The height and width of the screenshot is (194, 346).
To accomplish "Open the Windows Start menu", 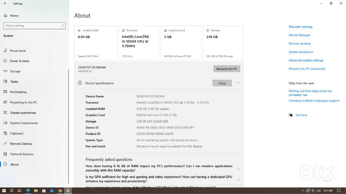I will pyautogui.click(x=4, y=191).
